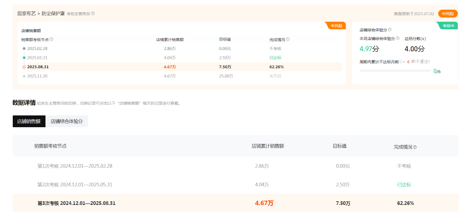Select the orange 2025.08.31 timeline node
Viewport: 461px width, 212px height.
tap(24, 67)
